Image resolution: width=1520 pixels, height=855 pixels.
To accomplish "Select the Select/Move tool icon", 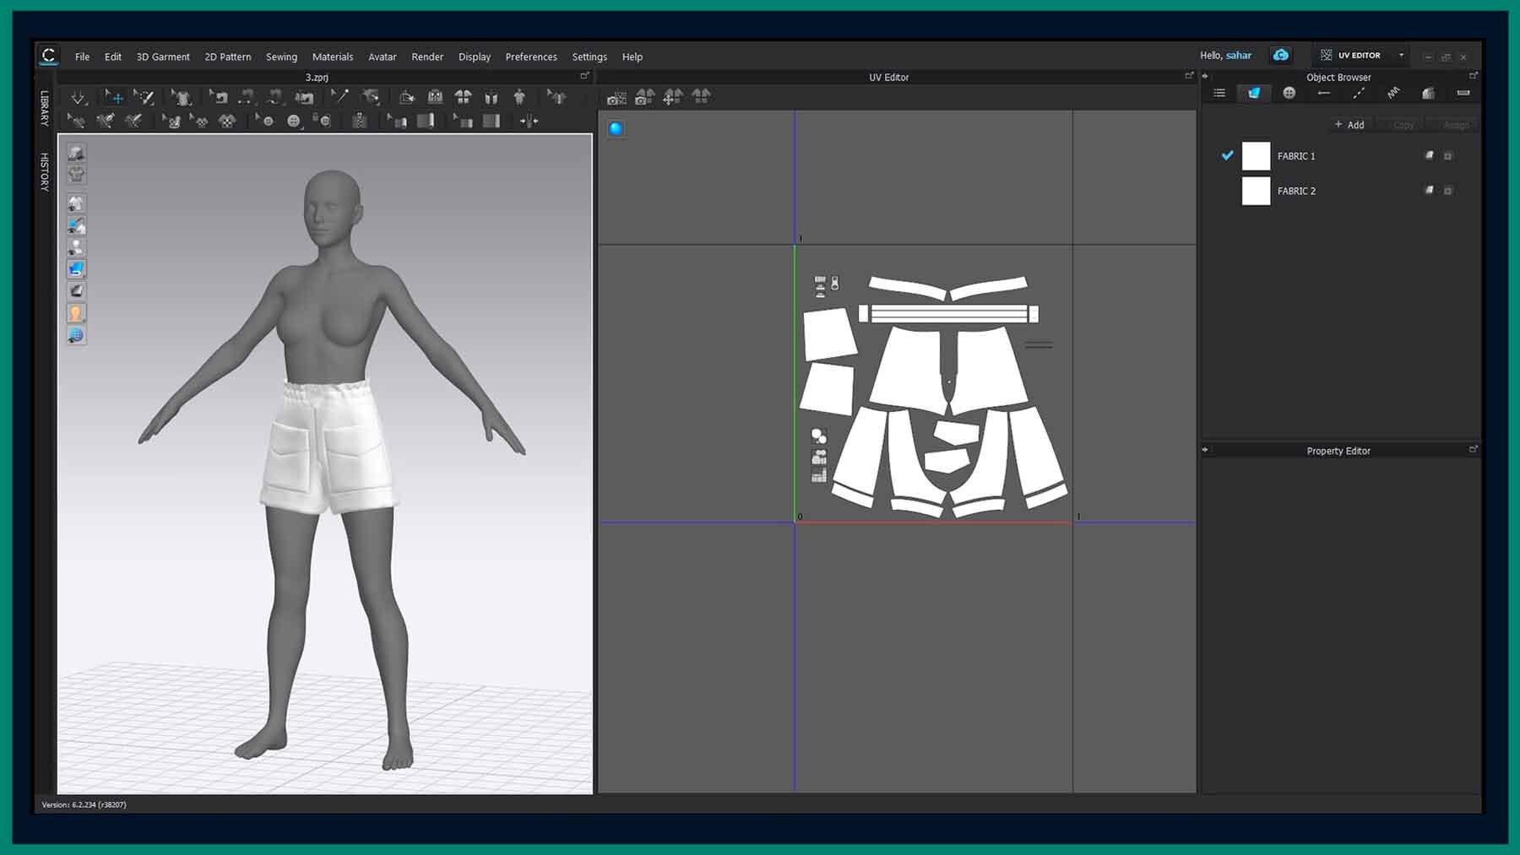I will point(114,98).
